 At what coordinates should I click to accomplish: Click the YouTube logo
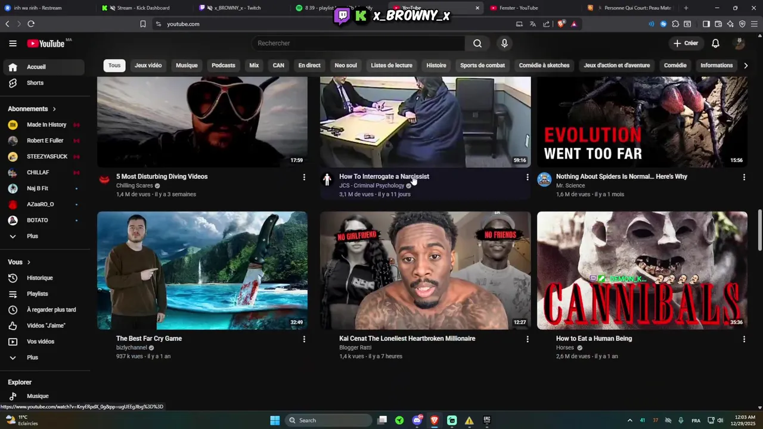pyautogui.click(x=45, y=43)
